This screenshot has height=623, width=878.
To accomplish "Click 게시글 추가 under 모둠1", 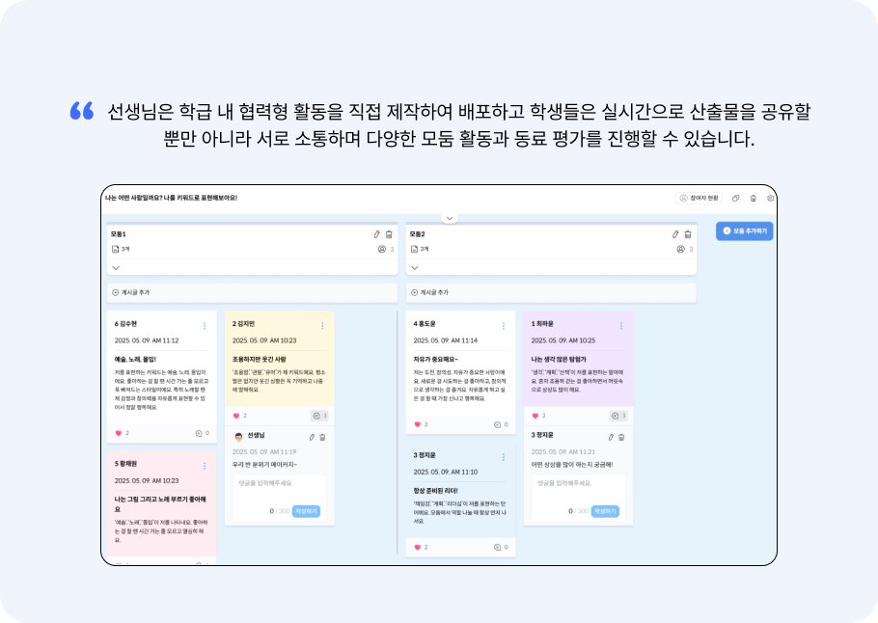I will tap(252, 293).
